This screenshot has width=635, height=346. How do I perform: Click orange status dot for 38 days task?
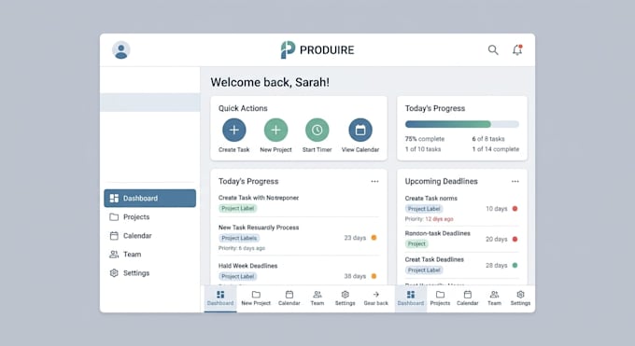(374, 276)
